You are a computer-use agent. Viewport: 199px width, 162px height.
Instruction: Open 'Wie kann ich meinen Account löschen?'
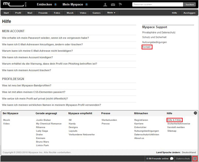tap(27, 70)
